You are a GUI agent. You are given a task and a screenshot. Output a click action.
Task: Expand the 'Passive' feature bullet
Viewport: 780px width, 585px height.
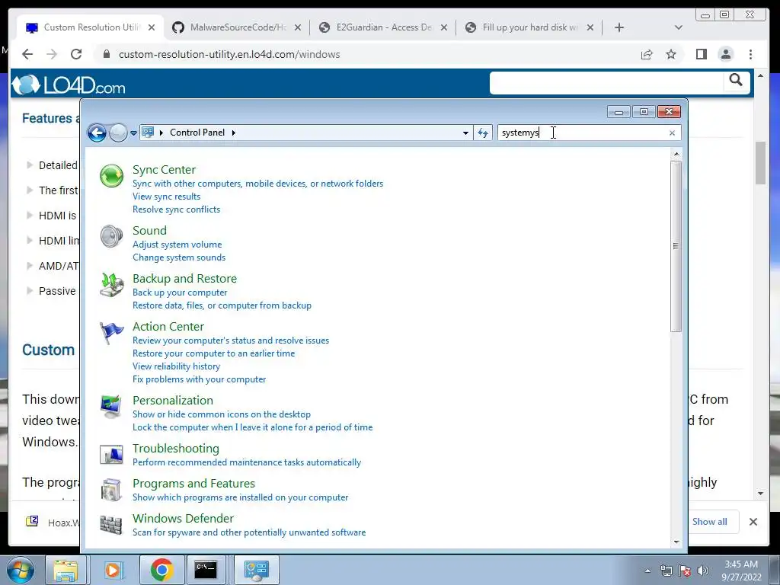click(30, 290)
